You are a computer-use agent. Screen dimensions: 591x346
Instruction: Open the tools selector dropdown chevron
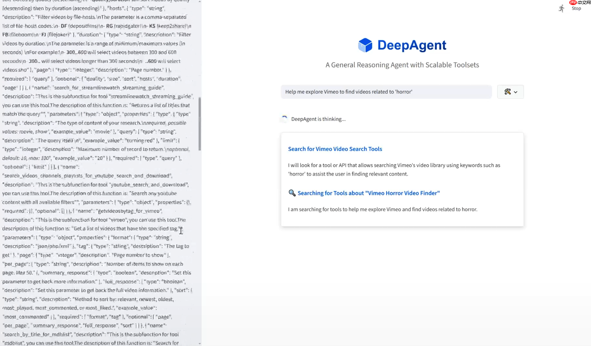coord(515,92)
